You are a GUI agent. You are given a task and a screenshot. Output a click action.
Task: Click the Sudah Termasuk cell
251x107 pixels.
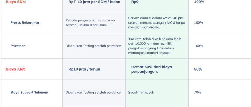point(141,93)
